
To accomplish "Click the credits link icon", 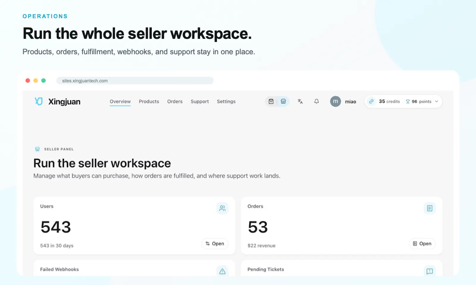I will 371,102.
